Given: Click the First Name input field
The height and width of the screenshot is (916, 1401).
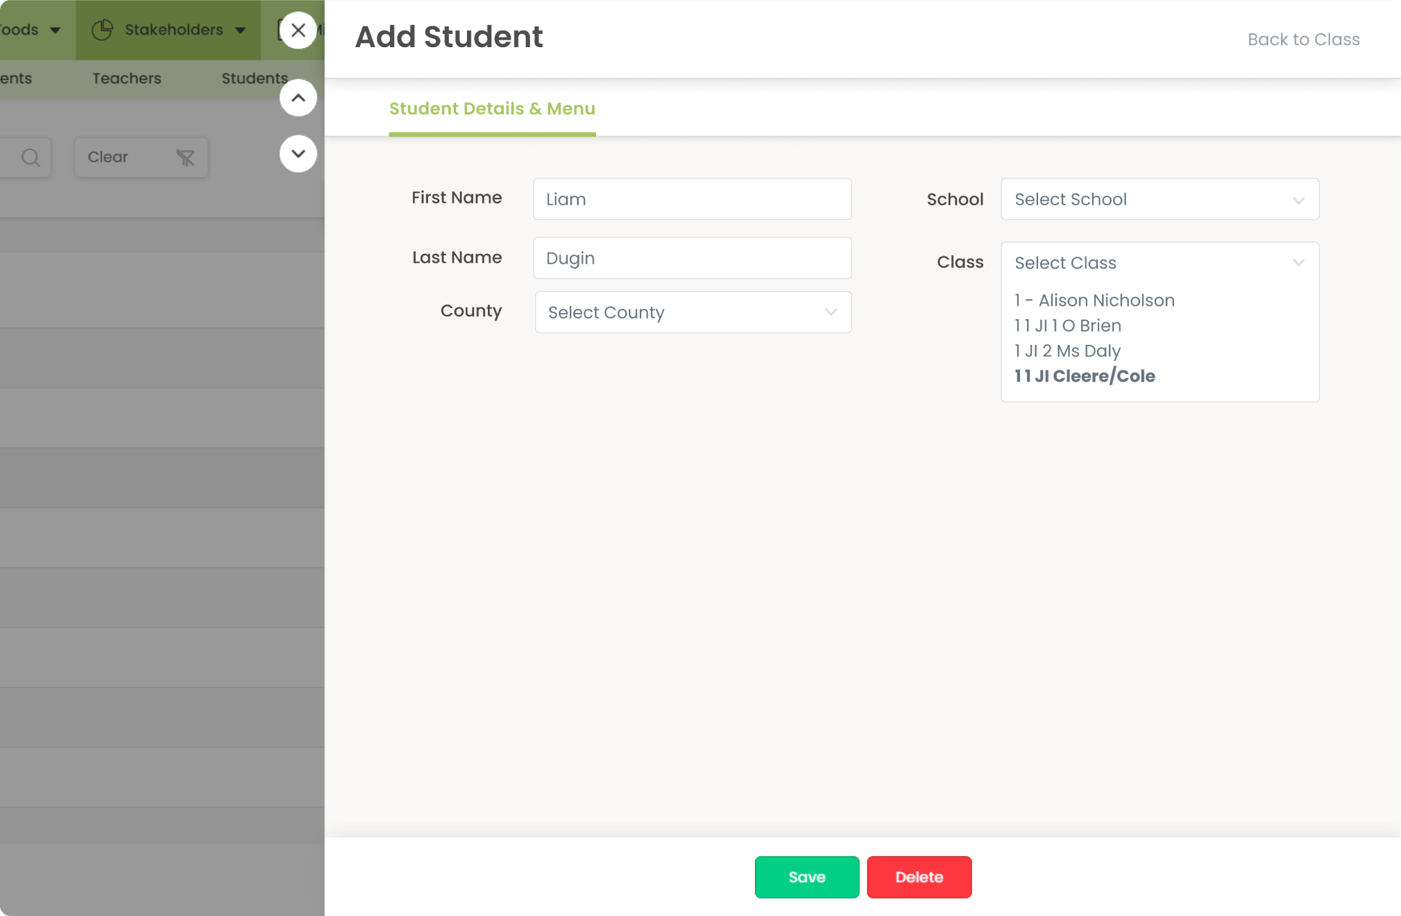Looking at the screenshot, I should 692,199.
